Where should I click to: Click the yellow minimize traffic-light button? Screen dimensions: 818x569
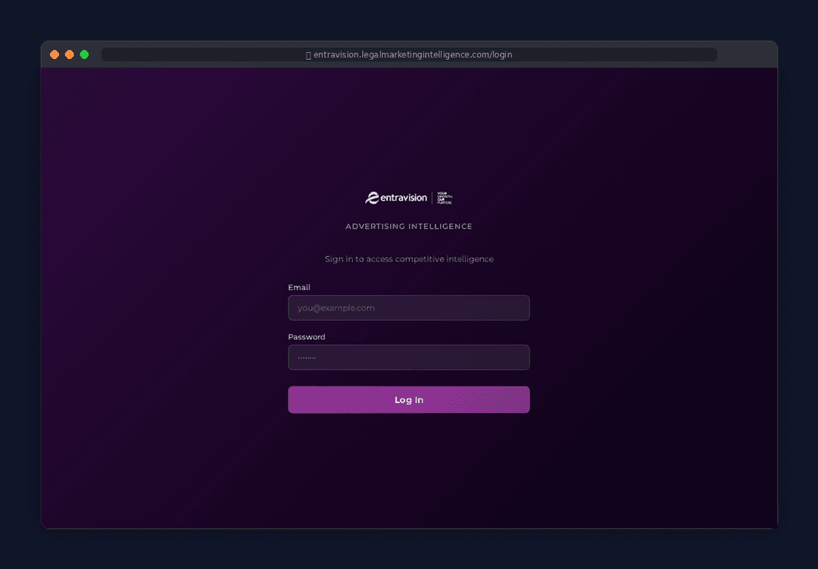tap(69, 55)
